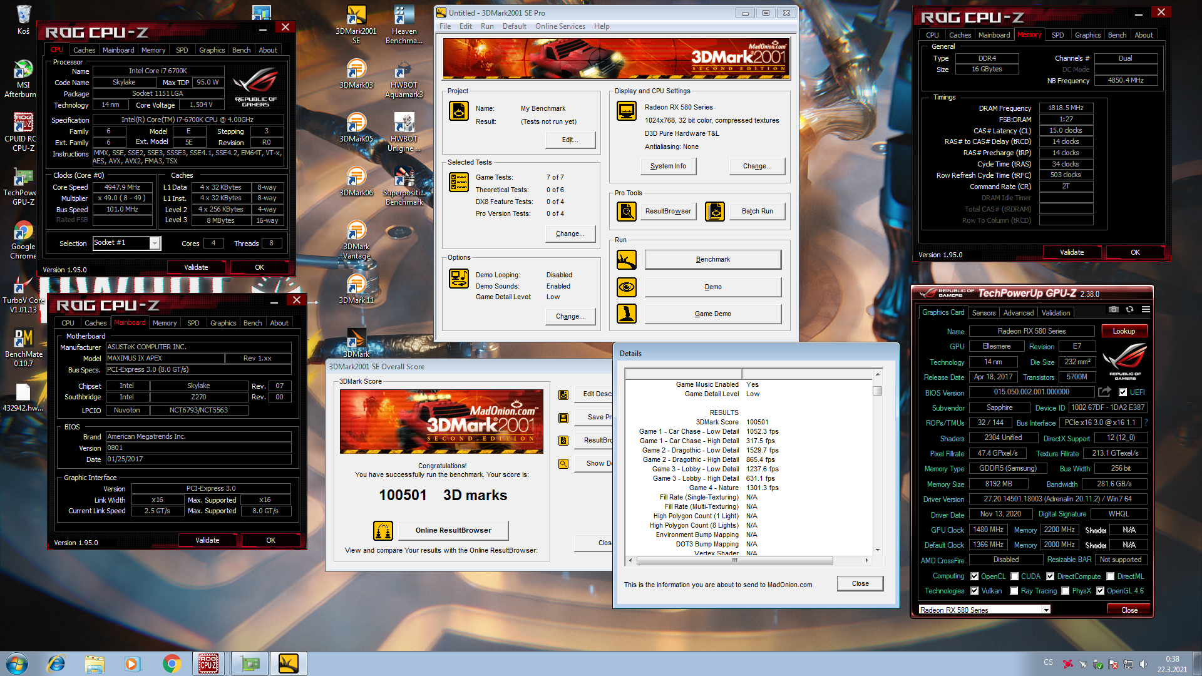The width and height of the screenshot is (1202, 676).
Task: Toggle the Ray Tracing checkbox in GPU-Z
Action: click(x=1014, y=591)
